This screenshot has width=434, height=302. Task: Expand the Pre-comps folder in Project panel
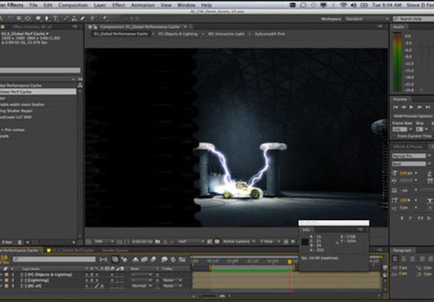2,130
